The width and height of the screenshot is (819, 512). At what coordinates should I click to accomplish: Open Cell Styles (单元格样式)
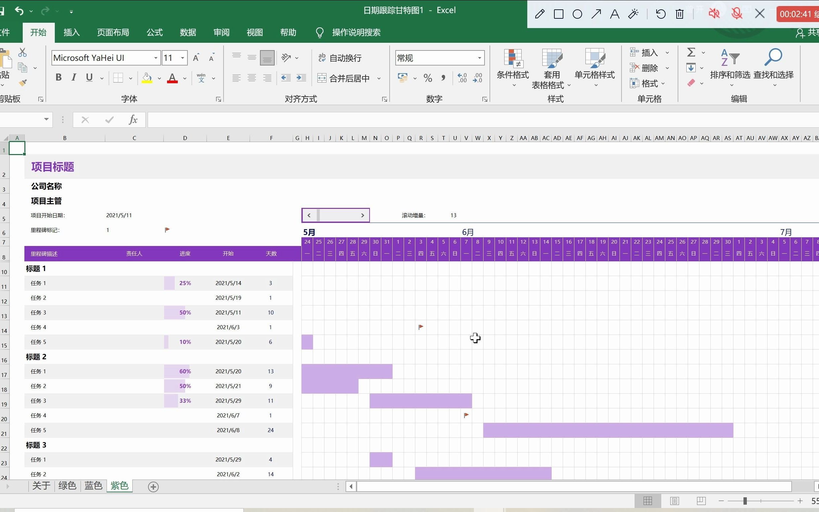point(595,68)
